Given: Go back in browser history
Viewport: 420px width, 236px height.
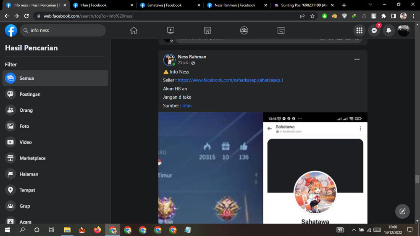Looking at the screenshot, I should [x=7, y=16].
